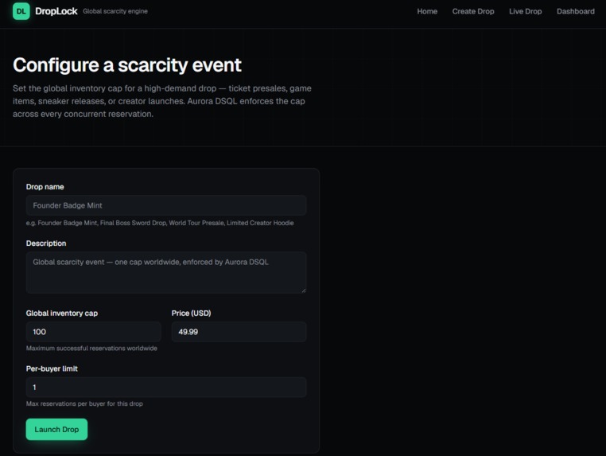Screen dimensions: 606x456
Task: Click inside the Description textarea
Action: point(166,272)
